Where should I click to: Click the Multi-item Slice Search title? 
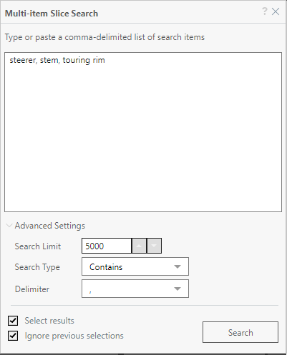[52, 14]
